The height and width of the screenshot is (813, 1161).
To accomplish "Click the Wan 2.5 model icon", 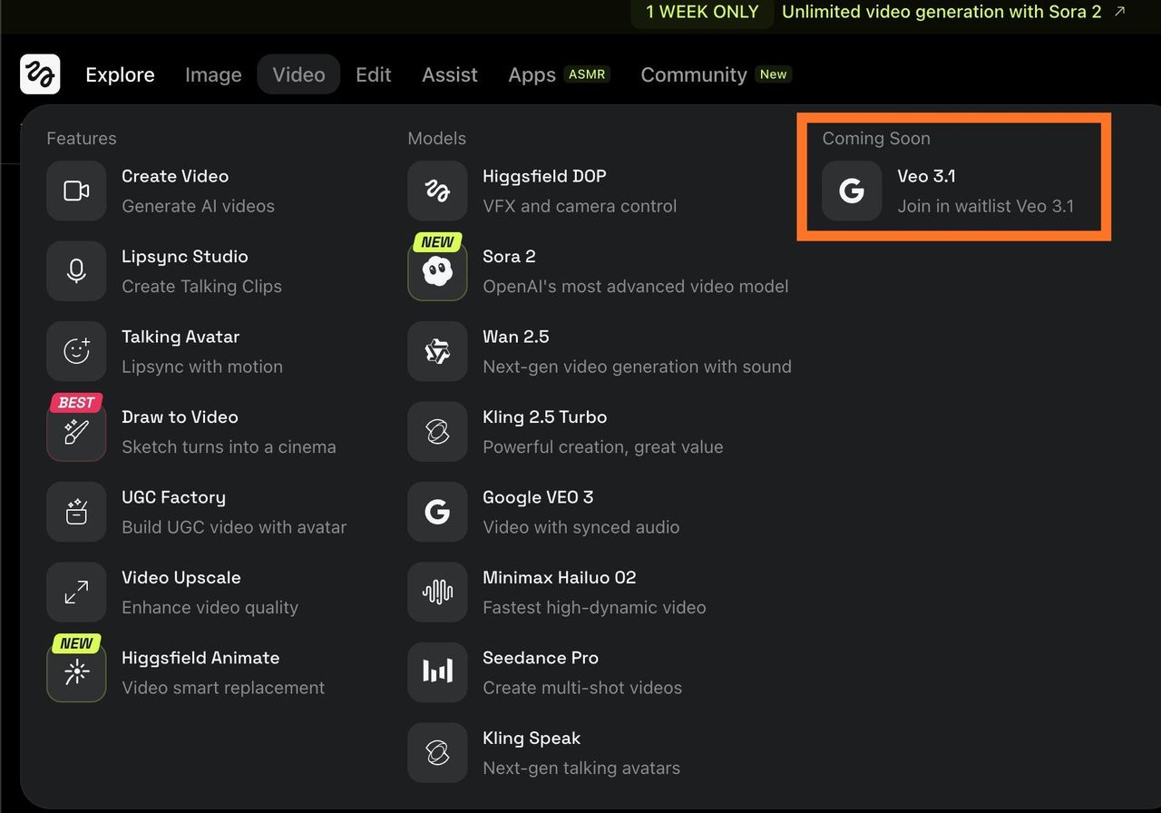I will click(437, 351).
